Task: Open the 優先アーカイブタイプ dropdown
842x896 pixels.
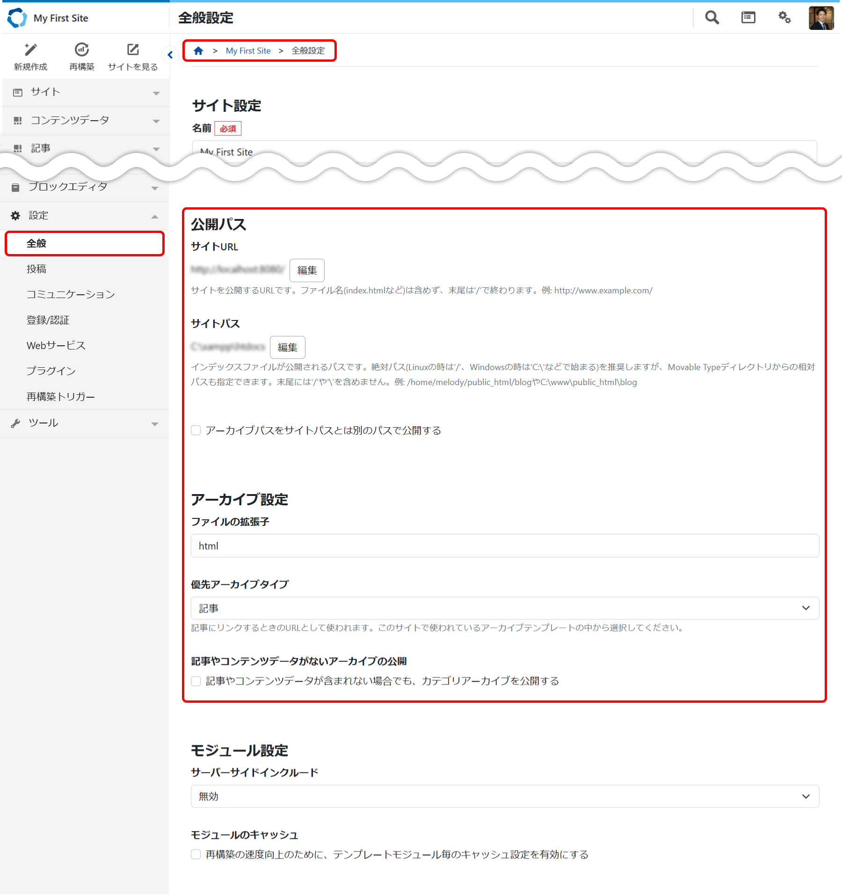Action: 504,608
